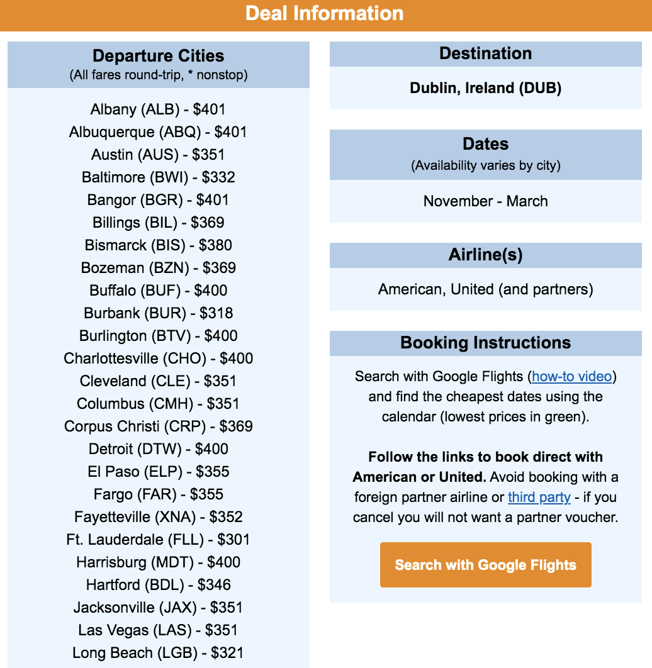The height and width of the screenshot is (668, 652).
Task: Click the Detroit (DTW) $400 entry
Action: click(x=158, y=449)
